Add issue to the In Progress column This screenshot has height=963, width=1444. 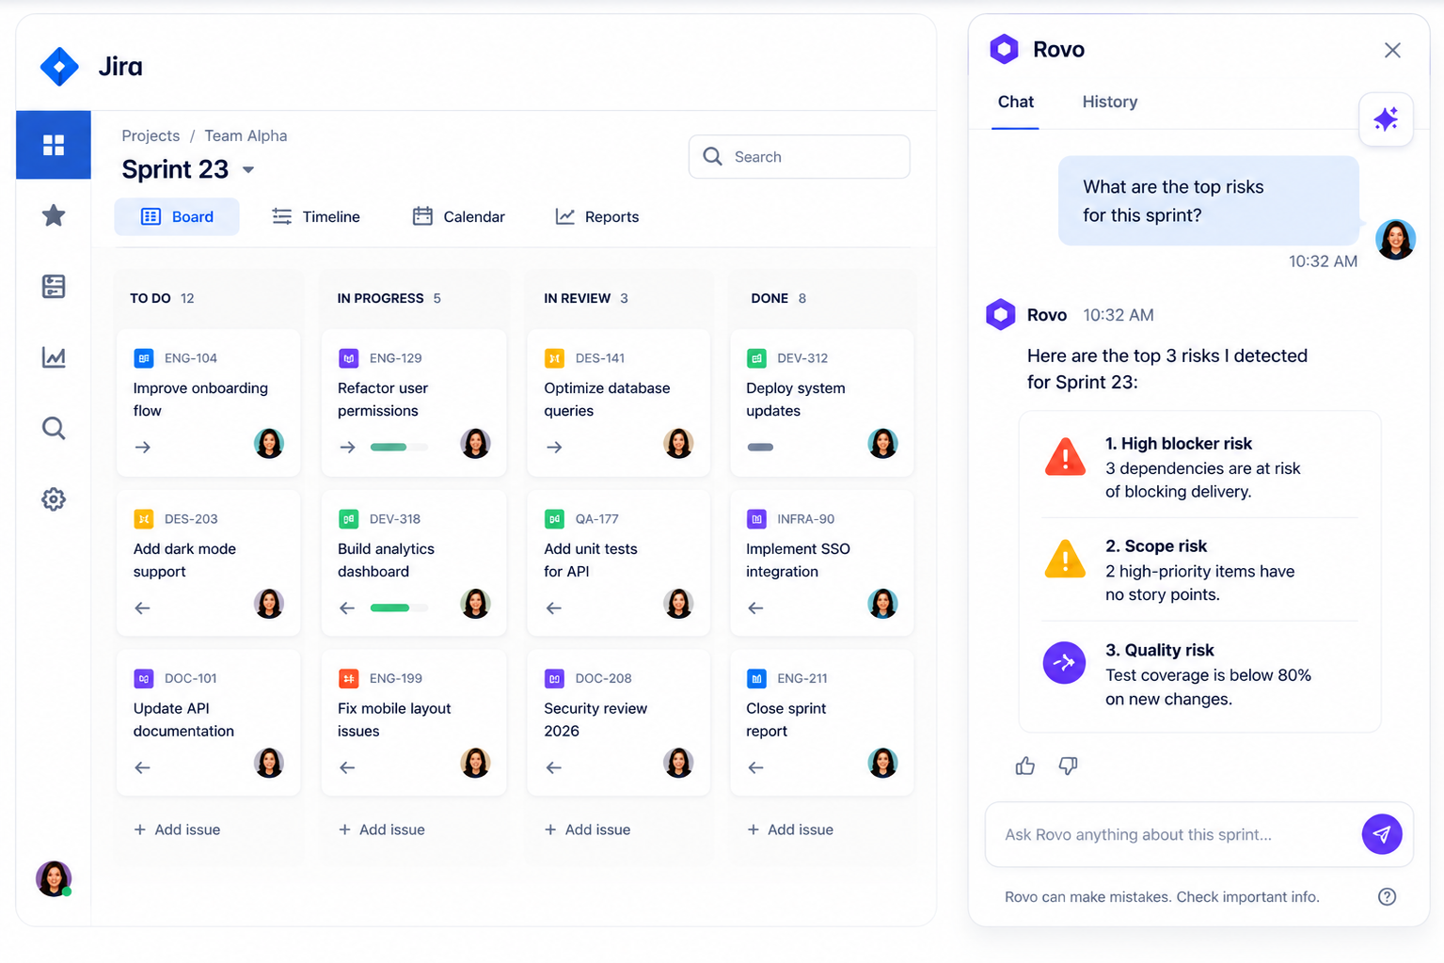pyautogui.click(x=382, y=830)
